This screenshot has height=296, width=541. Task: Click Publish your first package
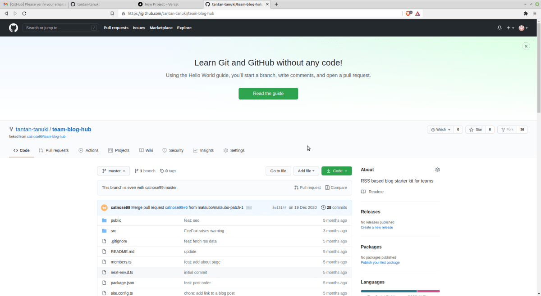point(380,262)
